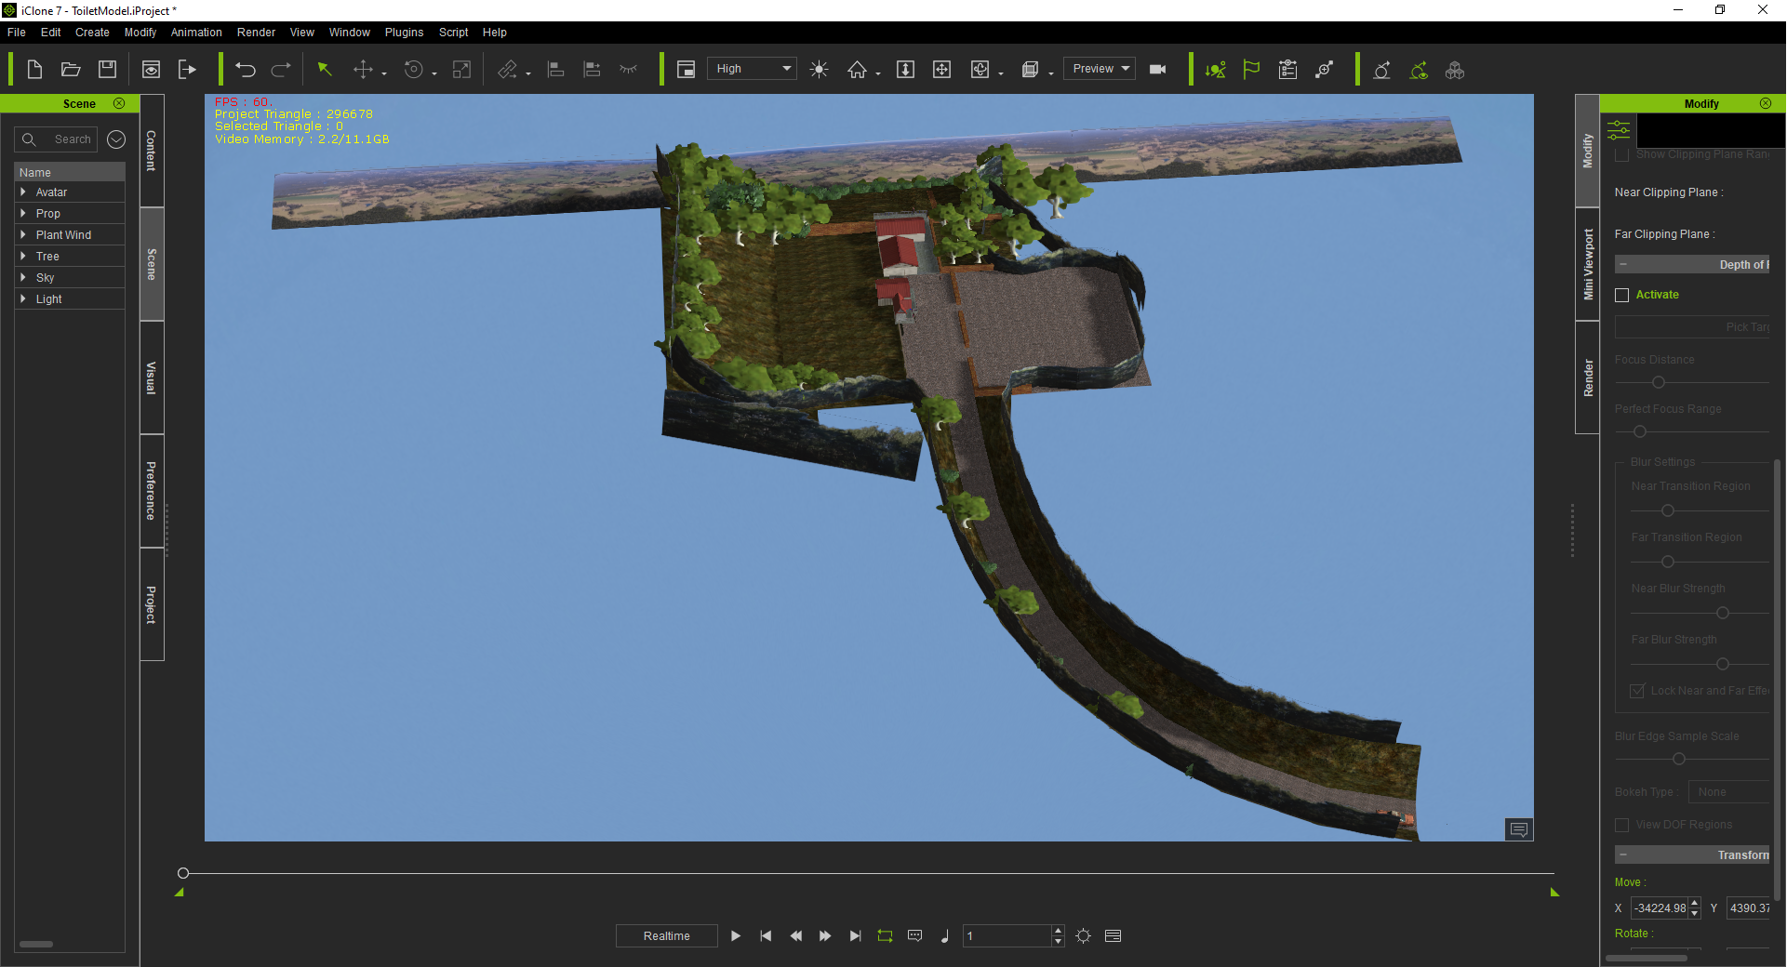The height and width of the screenshot is (967, 1787).
Task: Click the green flag toolbar icon
Action: click(1251, 70)
